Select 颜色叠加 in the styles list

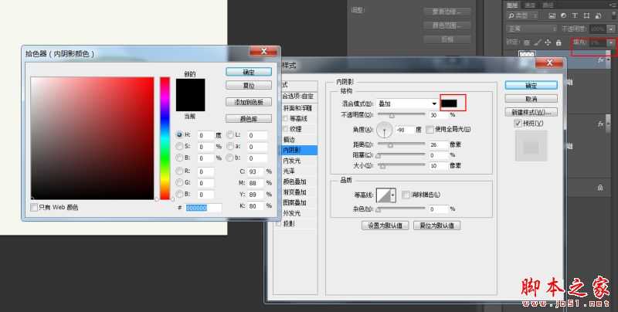pyautogui.click(x=294, y=181)
